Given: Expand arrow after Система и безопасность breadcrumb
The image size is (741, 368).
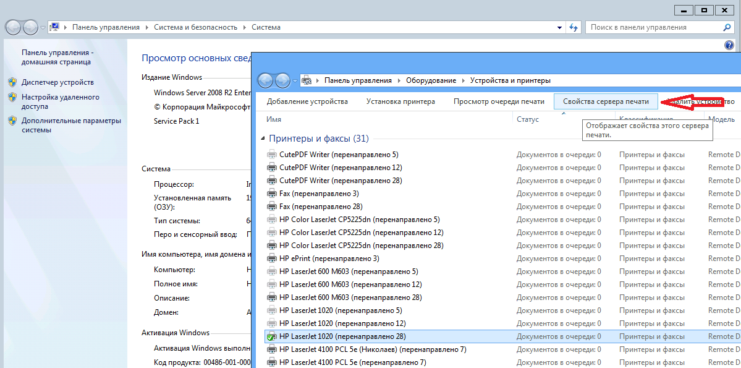Looking at the screenshot, I should 244,27.
